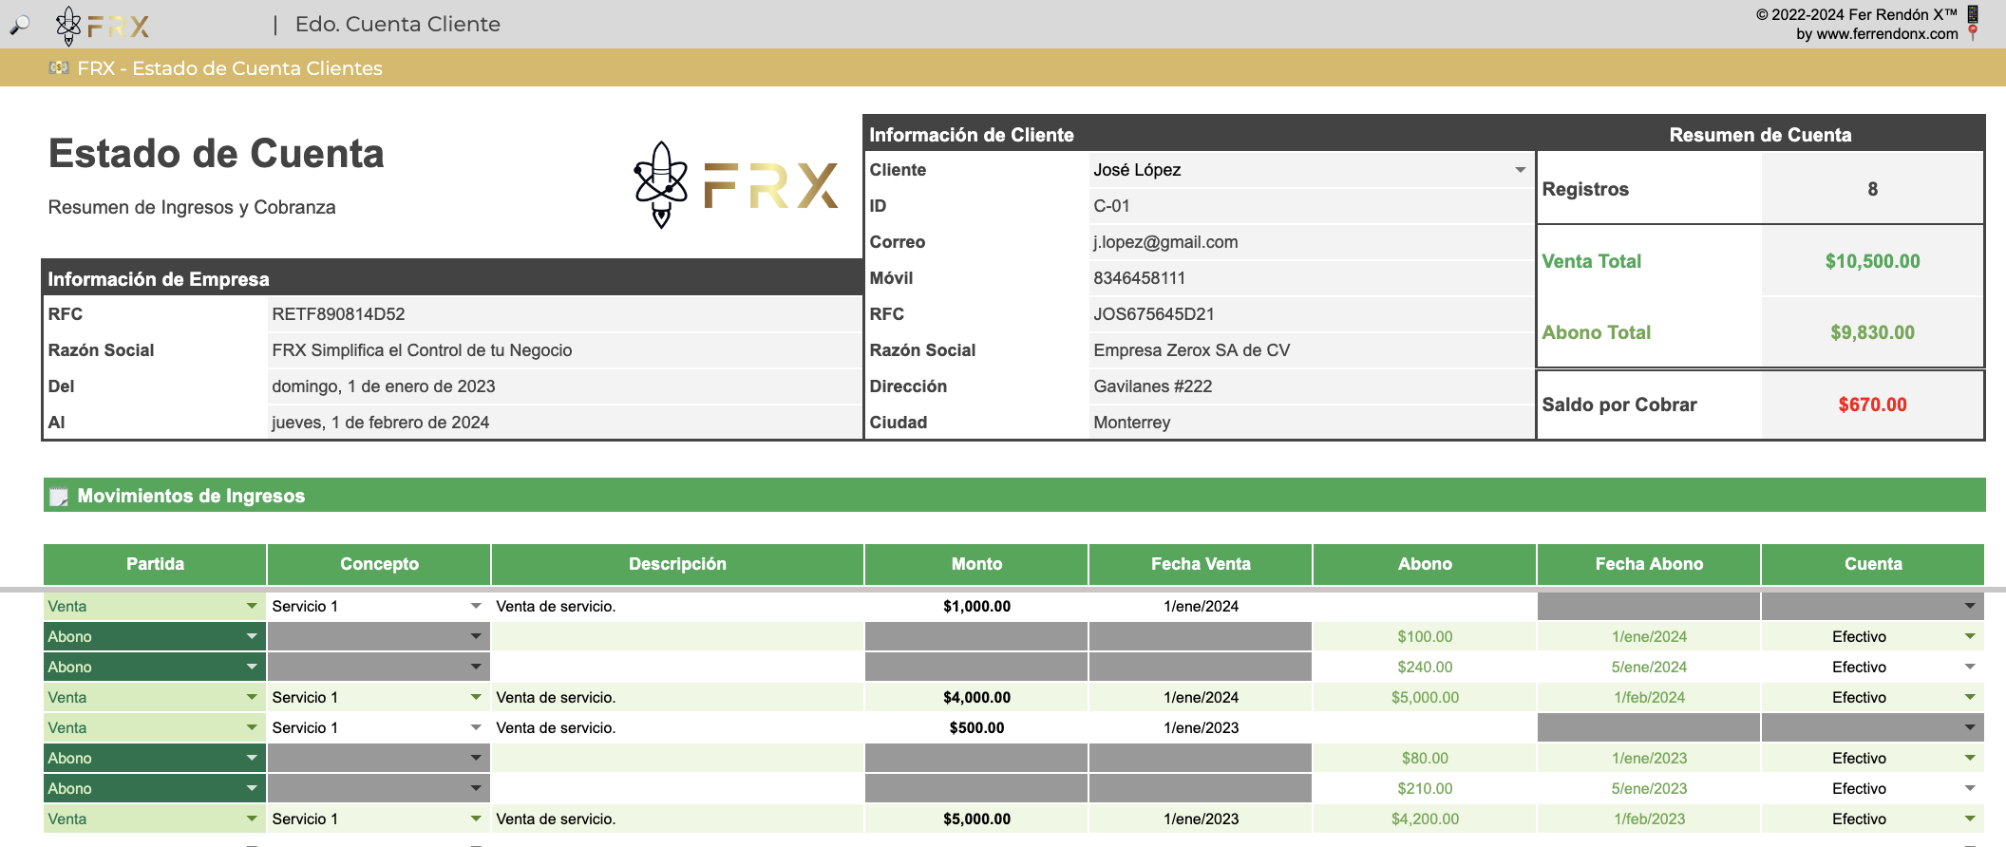Click the Abono Total amount $9,830.00

1872,332
